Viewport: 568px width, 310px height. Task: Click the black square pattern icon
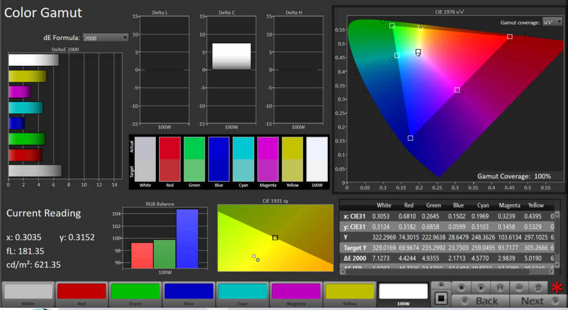tap(441, 299)
